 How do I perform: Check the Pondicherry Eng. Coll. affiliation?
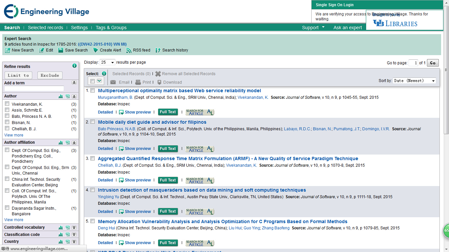point(7,150)
